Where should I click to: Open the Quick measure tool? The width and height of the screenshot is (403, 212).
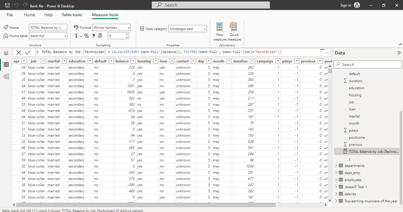point(234,31)
